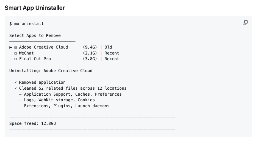Select the Adobe Creative Cloud app entry
The image size is (258, 143).
click(x=44, y=47)
